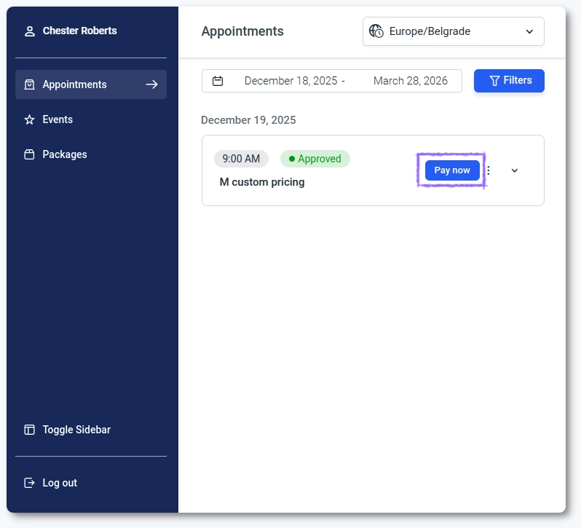This screenshot has width=581, height=528.
Task: Expand the M custom pricing appointment details
Action: point(515,170)
